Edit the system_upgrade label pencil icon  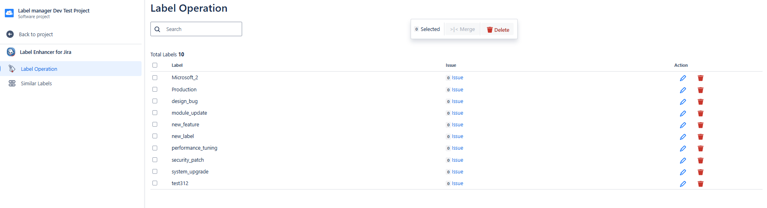pyautogui.click(x=683, y=172)
